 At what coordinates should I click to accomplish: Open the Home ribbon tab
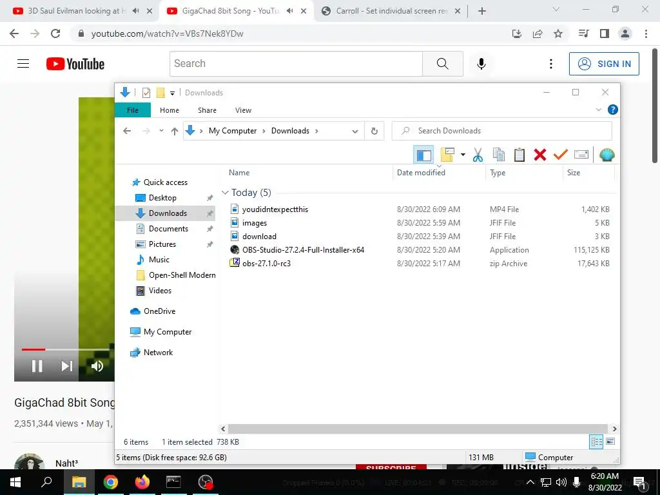pos(170,110)
